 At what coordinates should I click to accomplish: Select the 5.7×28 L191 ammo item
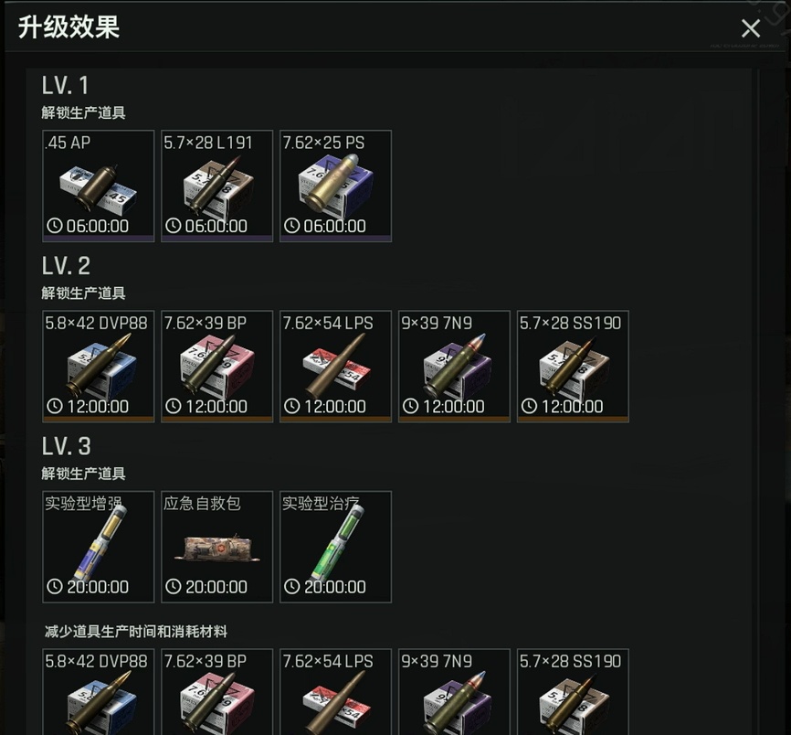[x=216, y=186]
